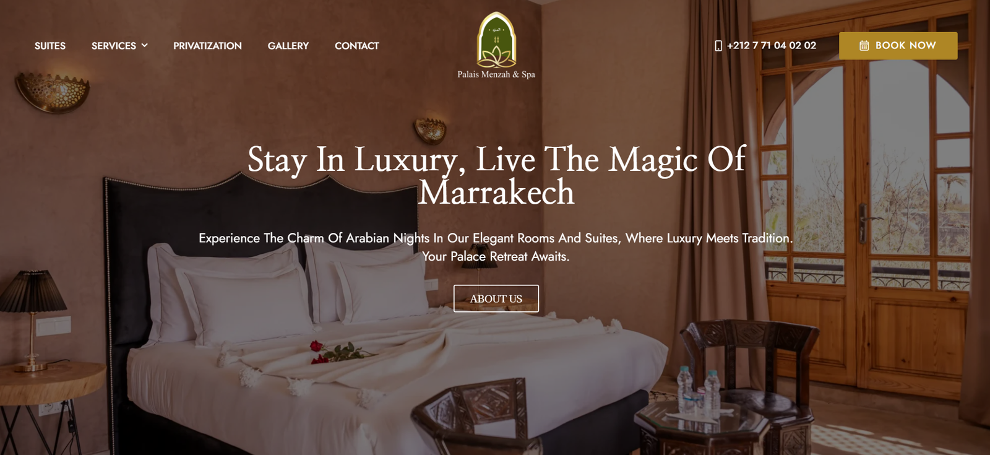Open the Services menu label
990x455 pixels.
click(x=114, y=46)
